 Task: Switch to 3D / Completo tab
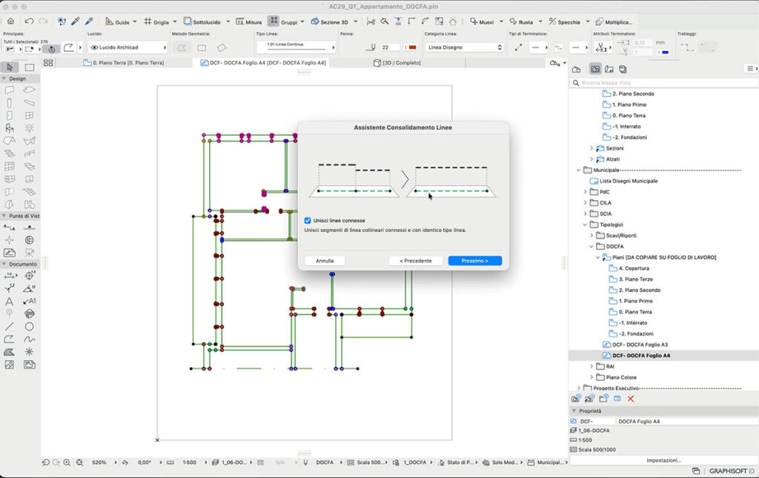point(397,63)
